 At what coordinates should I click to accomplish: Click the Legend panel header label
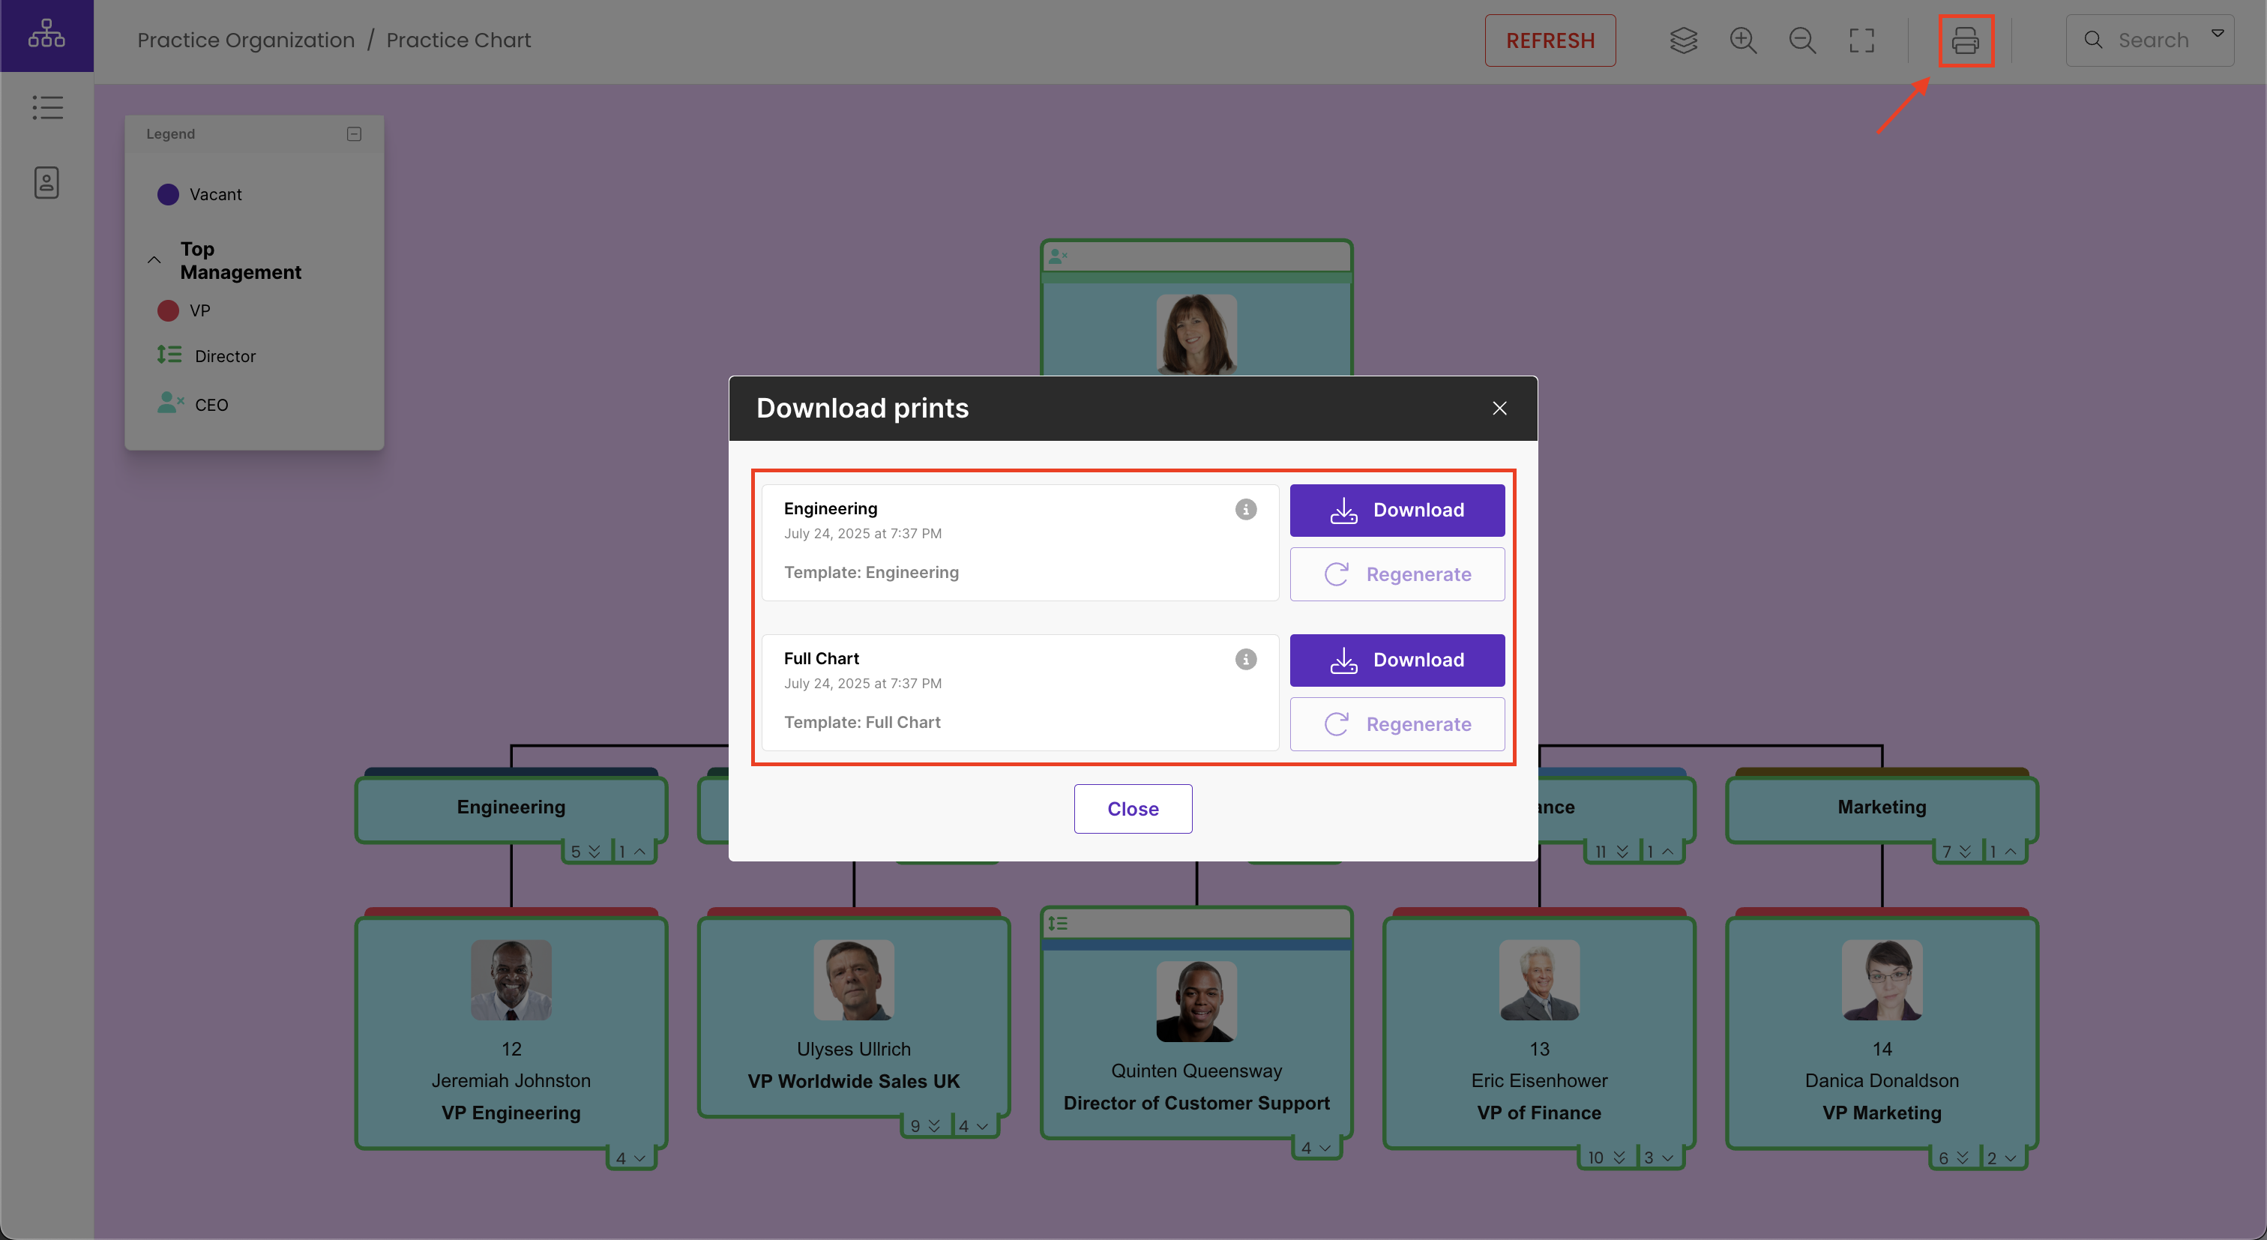(x=171, y=133)
